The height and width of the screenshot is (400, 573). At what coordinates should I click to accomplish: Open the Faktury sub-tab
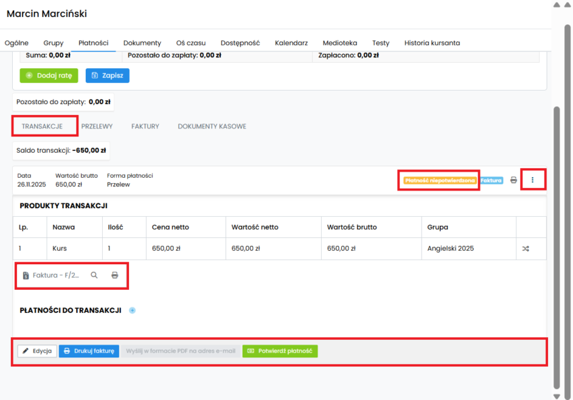click(x=145, y=126)
